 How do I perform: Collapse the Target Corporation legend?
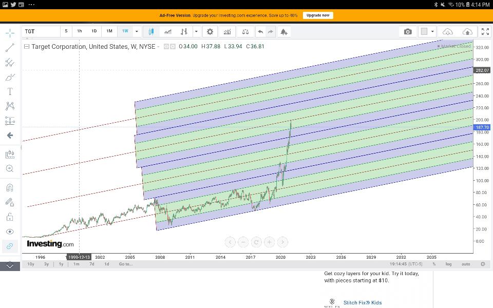pos(27,46)
